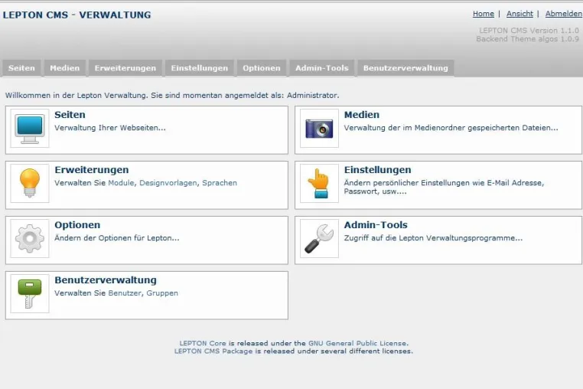Go to the Einstellungen tab
This screenshot has width=583, height=389.
tap(199, 68)
